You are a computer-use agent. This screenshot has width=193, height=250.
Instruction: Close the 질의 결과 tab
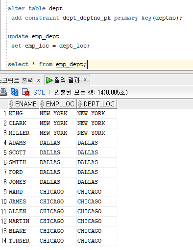point(85,80)
